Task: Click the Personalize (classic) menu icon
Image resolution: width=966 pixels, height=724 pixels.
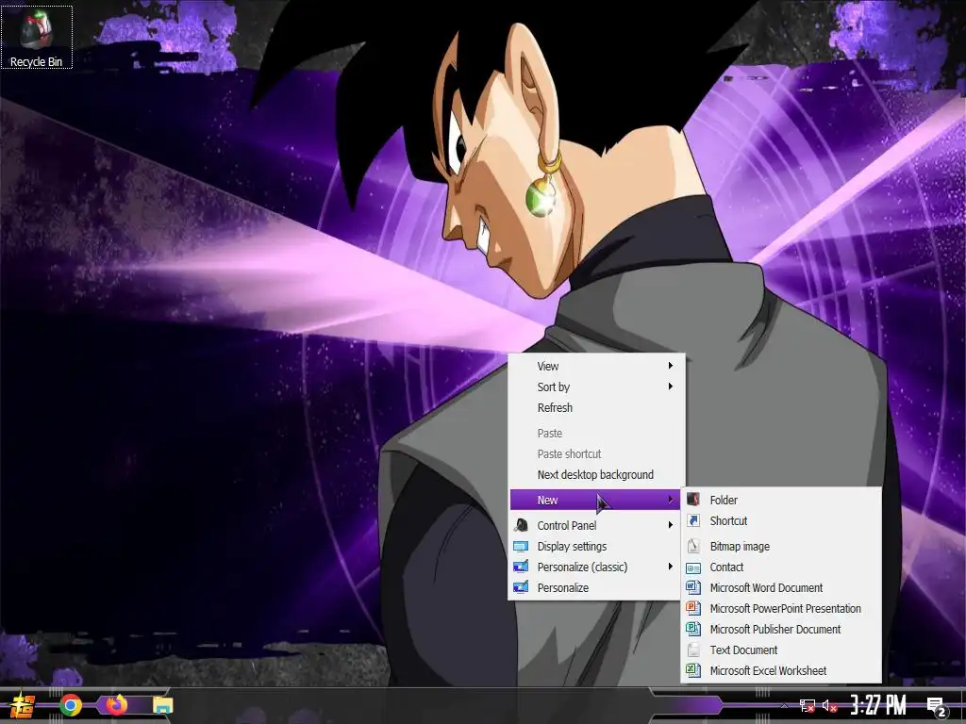Action: (x=521, y=567)
